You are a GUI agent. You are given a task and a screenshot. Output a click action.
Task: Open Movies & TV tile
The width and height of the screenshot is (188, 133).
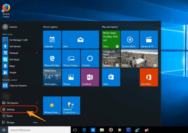coord(149,39)
